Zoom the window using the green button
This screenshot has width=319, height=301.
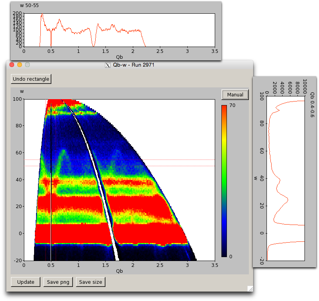[27, 65]
